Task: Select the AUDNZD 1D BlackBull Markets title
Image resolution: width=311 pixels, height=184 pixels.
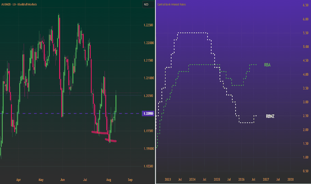Action: pyautogui.click(x=19, y=4)
